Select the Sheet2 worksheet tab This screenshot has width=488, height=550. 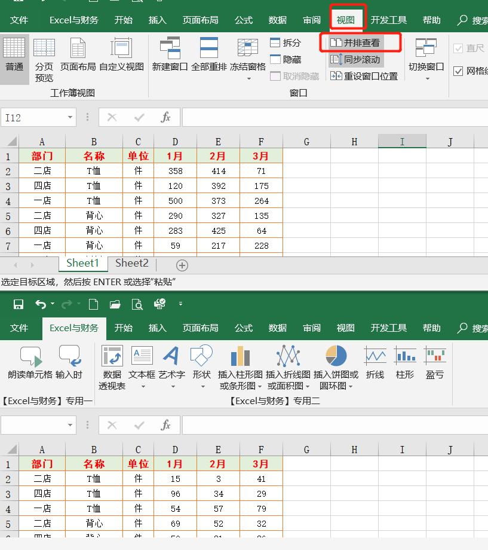click(x=131, y=263)
